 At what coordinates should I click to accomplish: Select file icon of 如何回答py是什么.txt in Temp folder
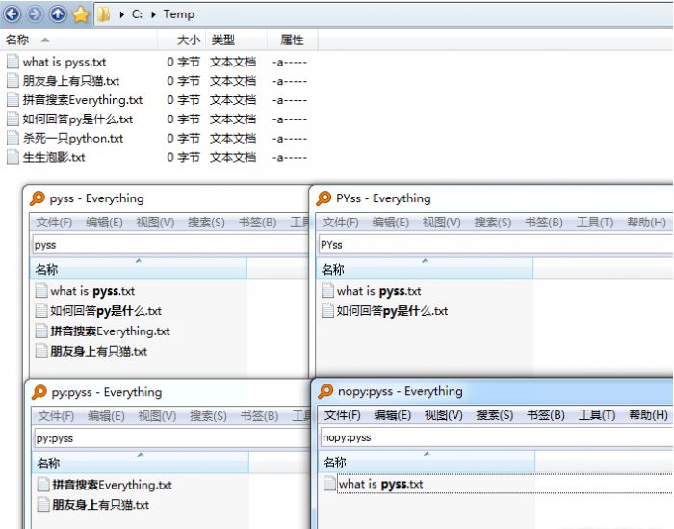[13, 119]
